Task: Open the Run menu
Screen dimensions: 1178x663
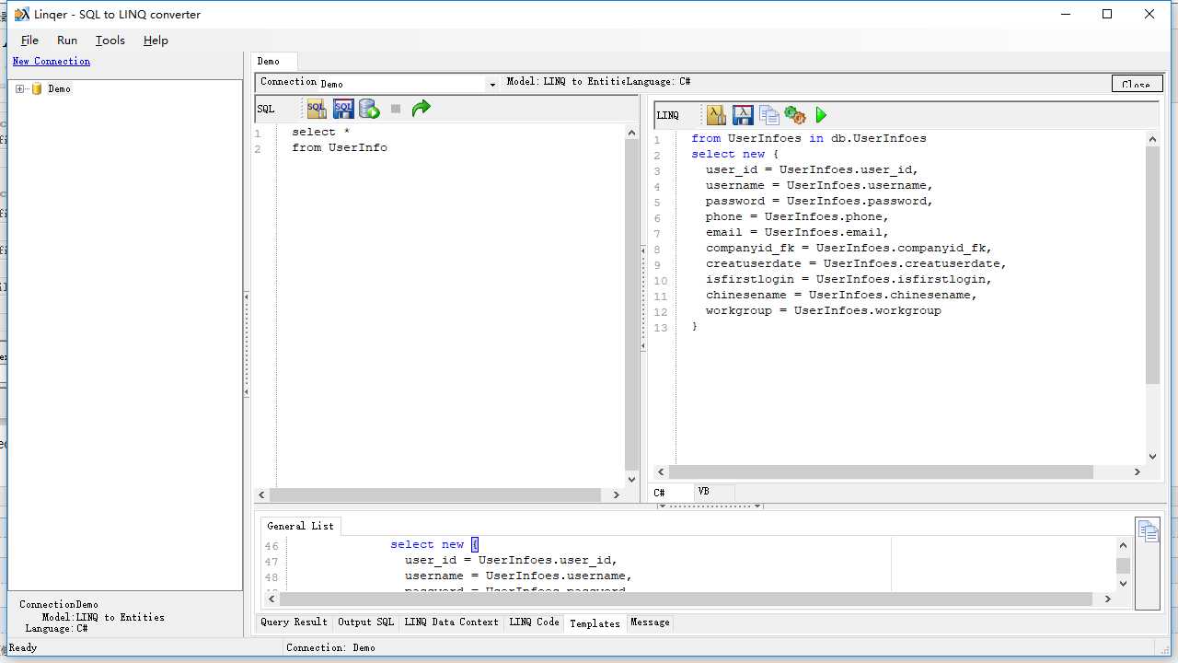Action: click(67, 40)
